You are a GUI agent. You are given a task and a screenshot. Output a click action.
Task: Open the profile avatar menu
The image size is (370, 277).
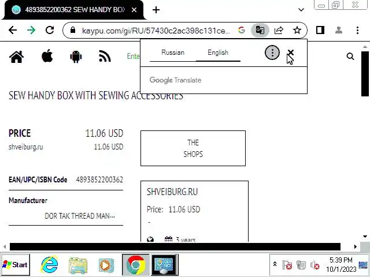click(x=339, y=30)
